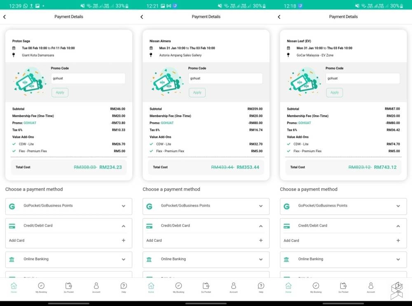Apply the promo code on Nissan Leaf screen
Viewport: 412px width, 306px height.
335,92
